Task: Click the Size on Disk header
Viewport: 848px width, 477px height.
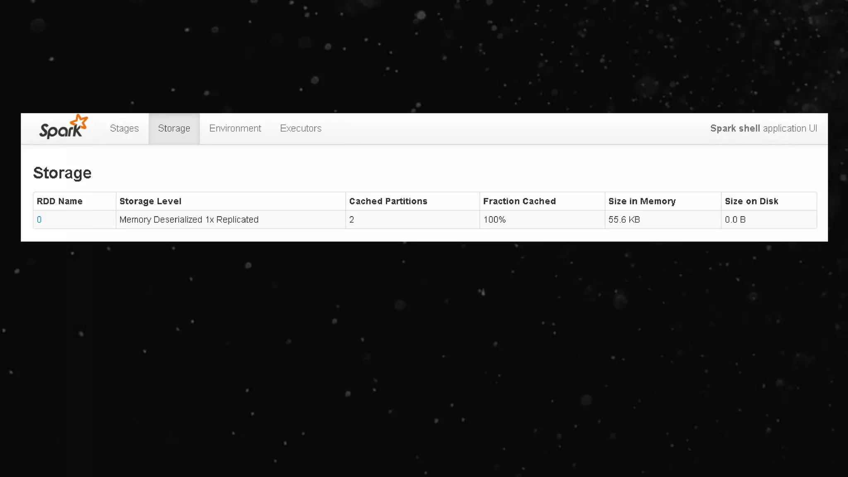Action: point(751,201)
